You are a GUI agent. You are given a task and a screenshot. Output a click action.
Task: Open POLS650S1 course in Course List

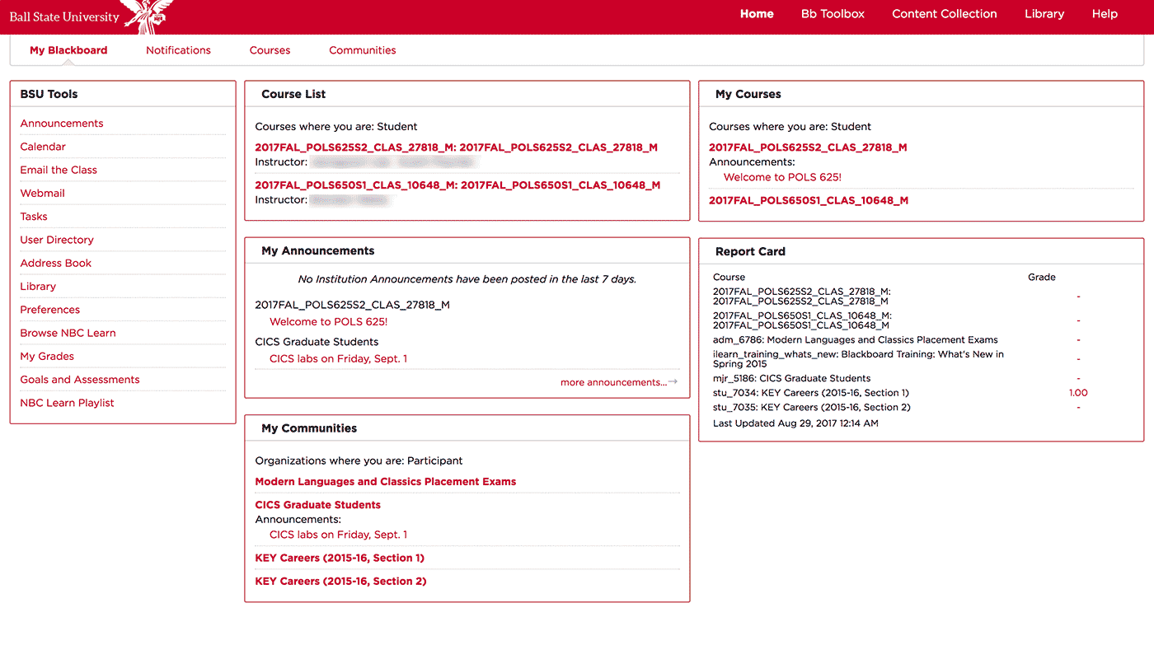[457, 185]
